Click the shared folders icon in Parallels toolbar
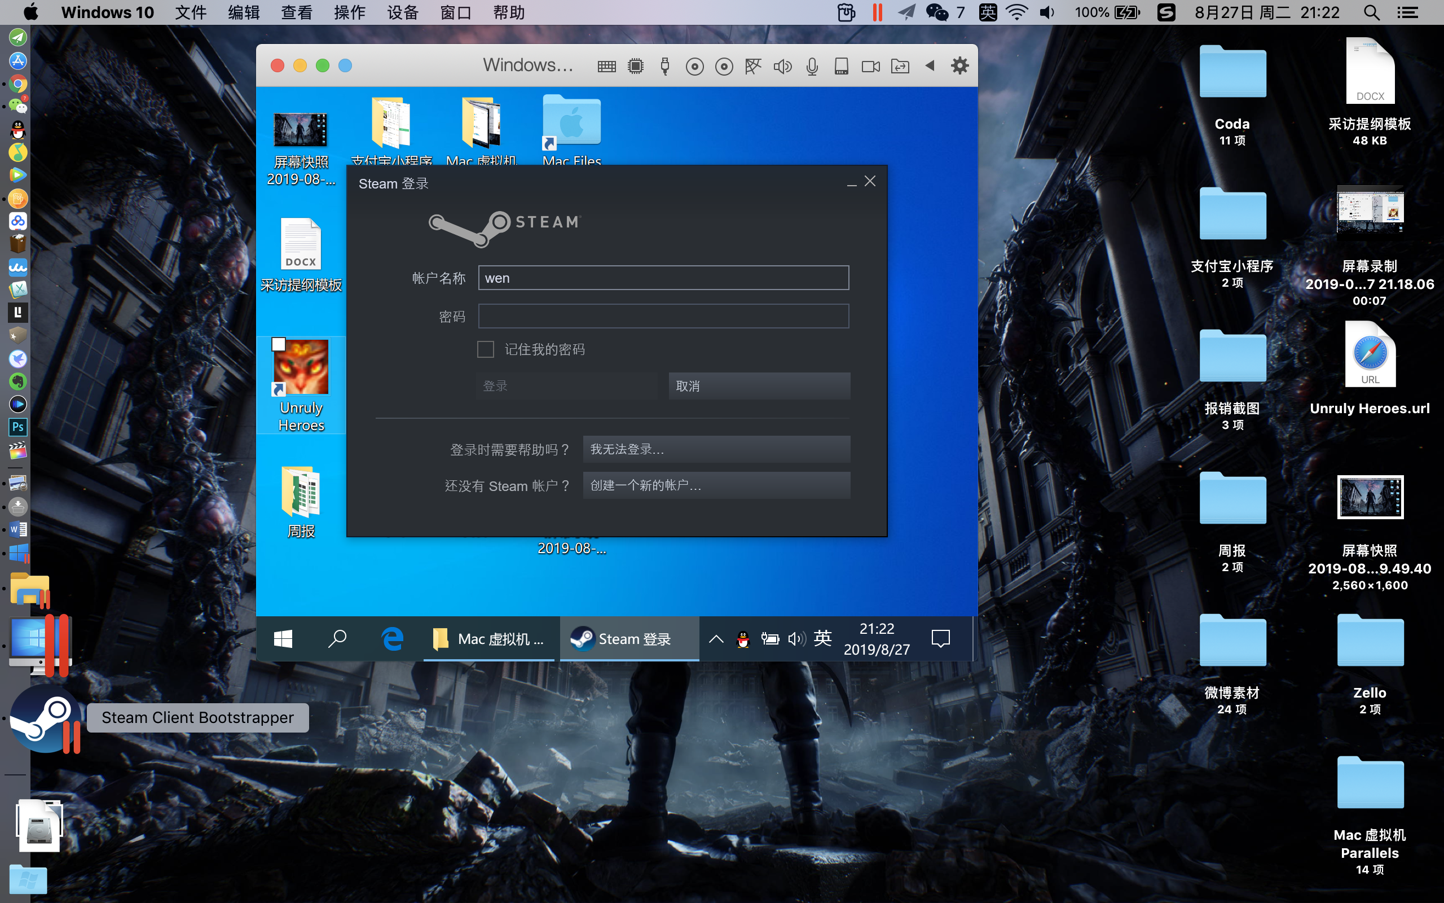Screen dimensions: 1444x903 pos(899,65)
